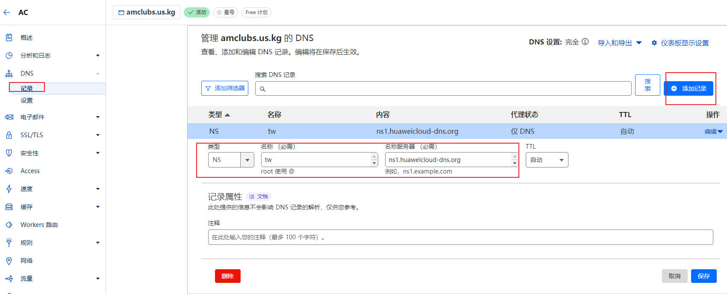727x294 pixels.
Task: Select 设置 under the DNS menu
Action: [27, 100]
